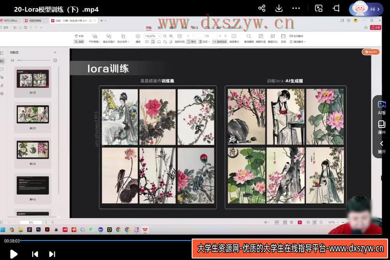Share the video using the share icon
This screenshot has height=260, width=390.
(262, 9)
